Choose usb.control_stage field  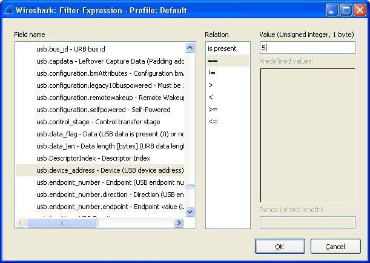pos(98,122)
